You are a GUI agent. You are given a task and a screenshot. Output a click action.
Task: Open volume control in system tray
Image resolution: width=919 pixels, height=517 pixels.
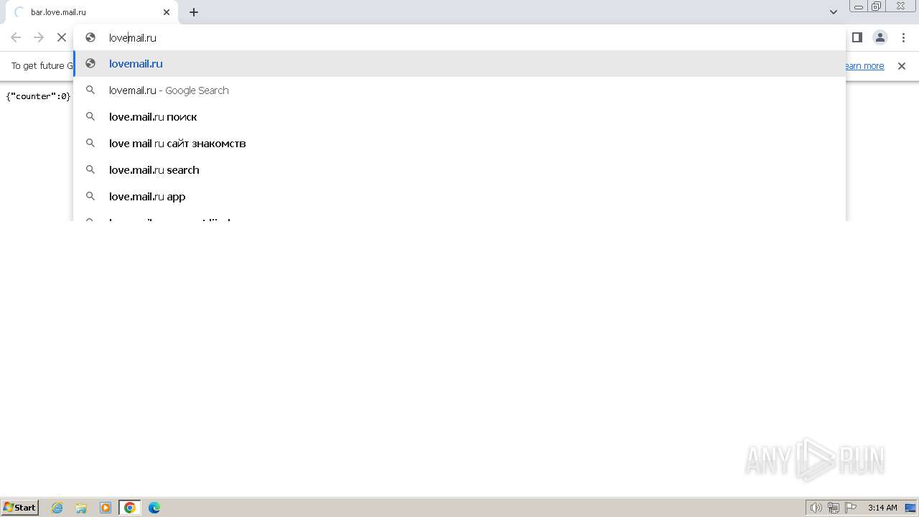click(816, 508)
